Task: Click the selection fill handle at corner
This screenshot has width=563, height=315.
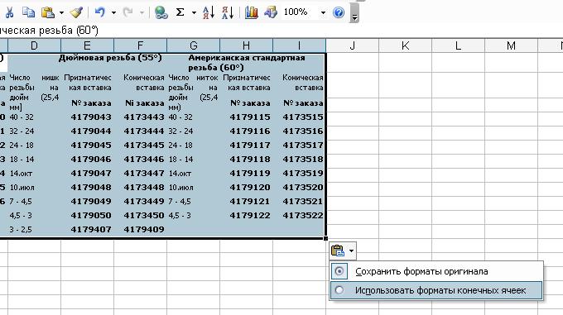Action: pos(325,238)
